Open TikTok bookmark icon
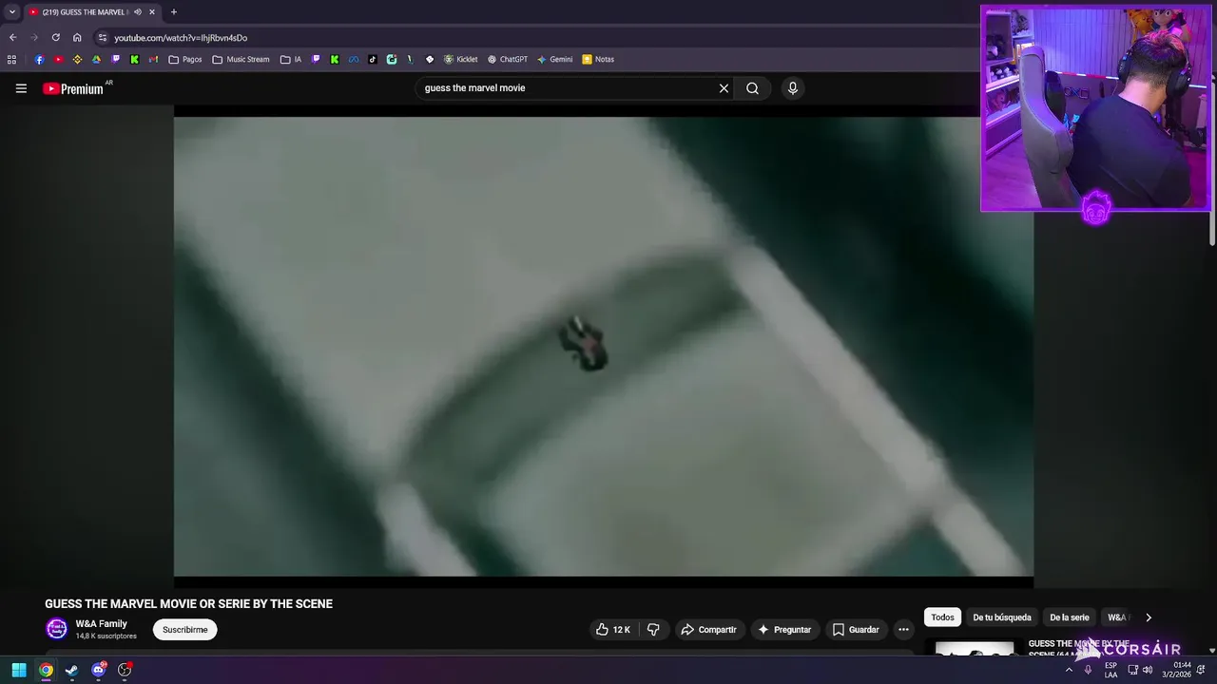This screenshot has width=1217, height=684. click(372, 59)
